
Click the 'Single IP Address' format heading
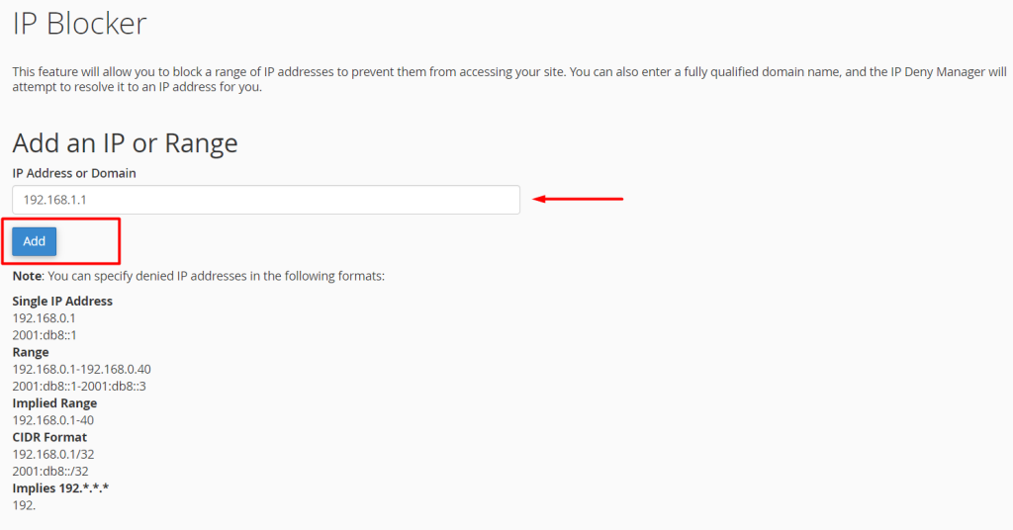coord(62,301)
